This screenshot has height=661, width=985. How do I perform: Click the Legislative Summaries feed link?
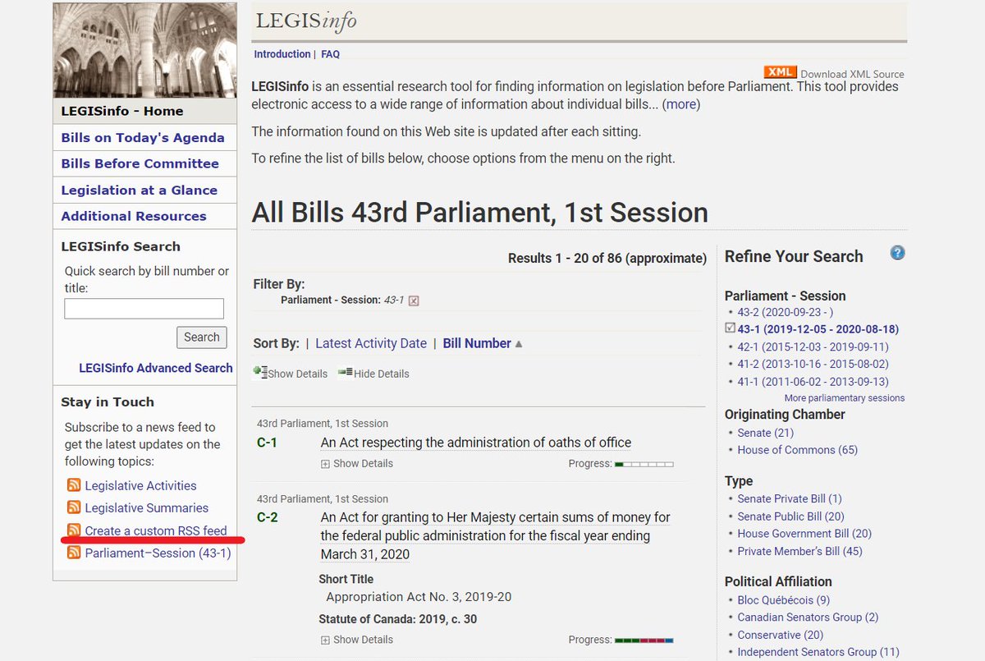(147, 507)
